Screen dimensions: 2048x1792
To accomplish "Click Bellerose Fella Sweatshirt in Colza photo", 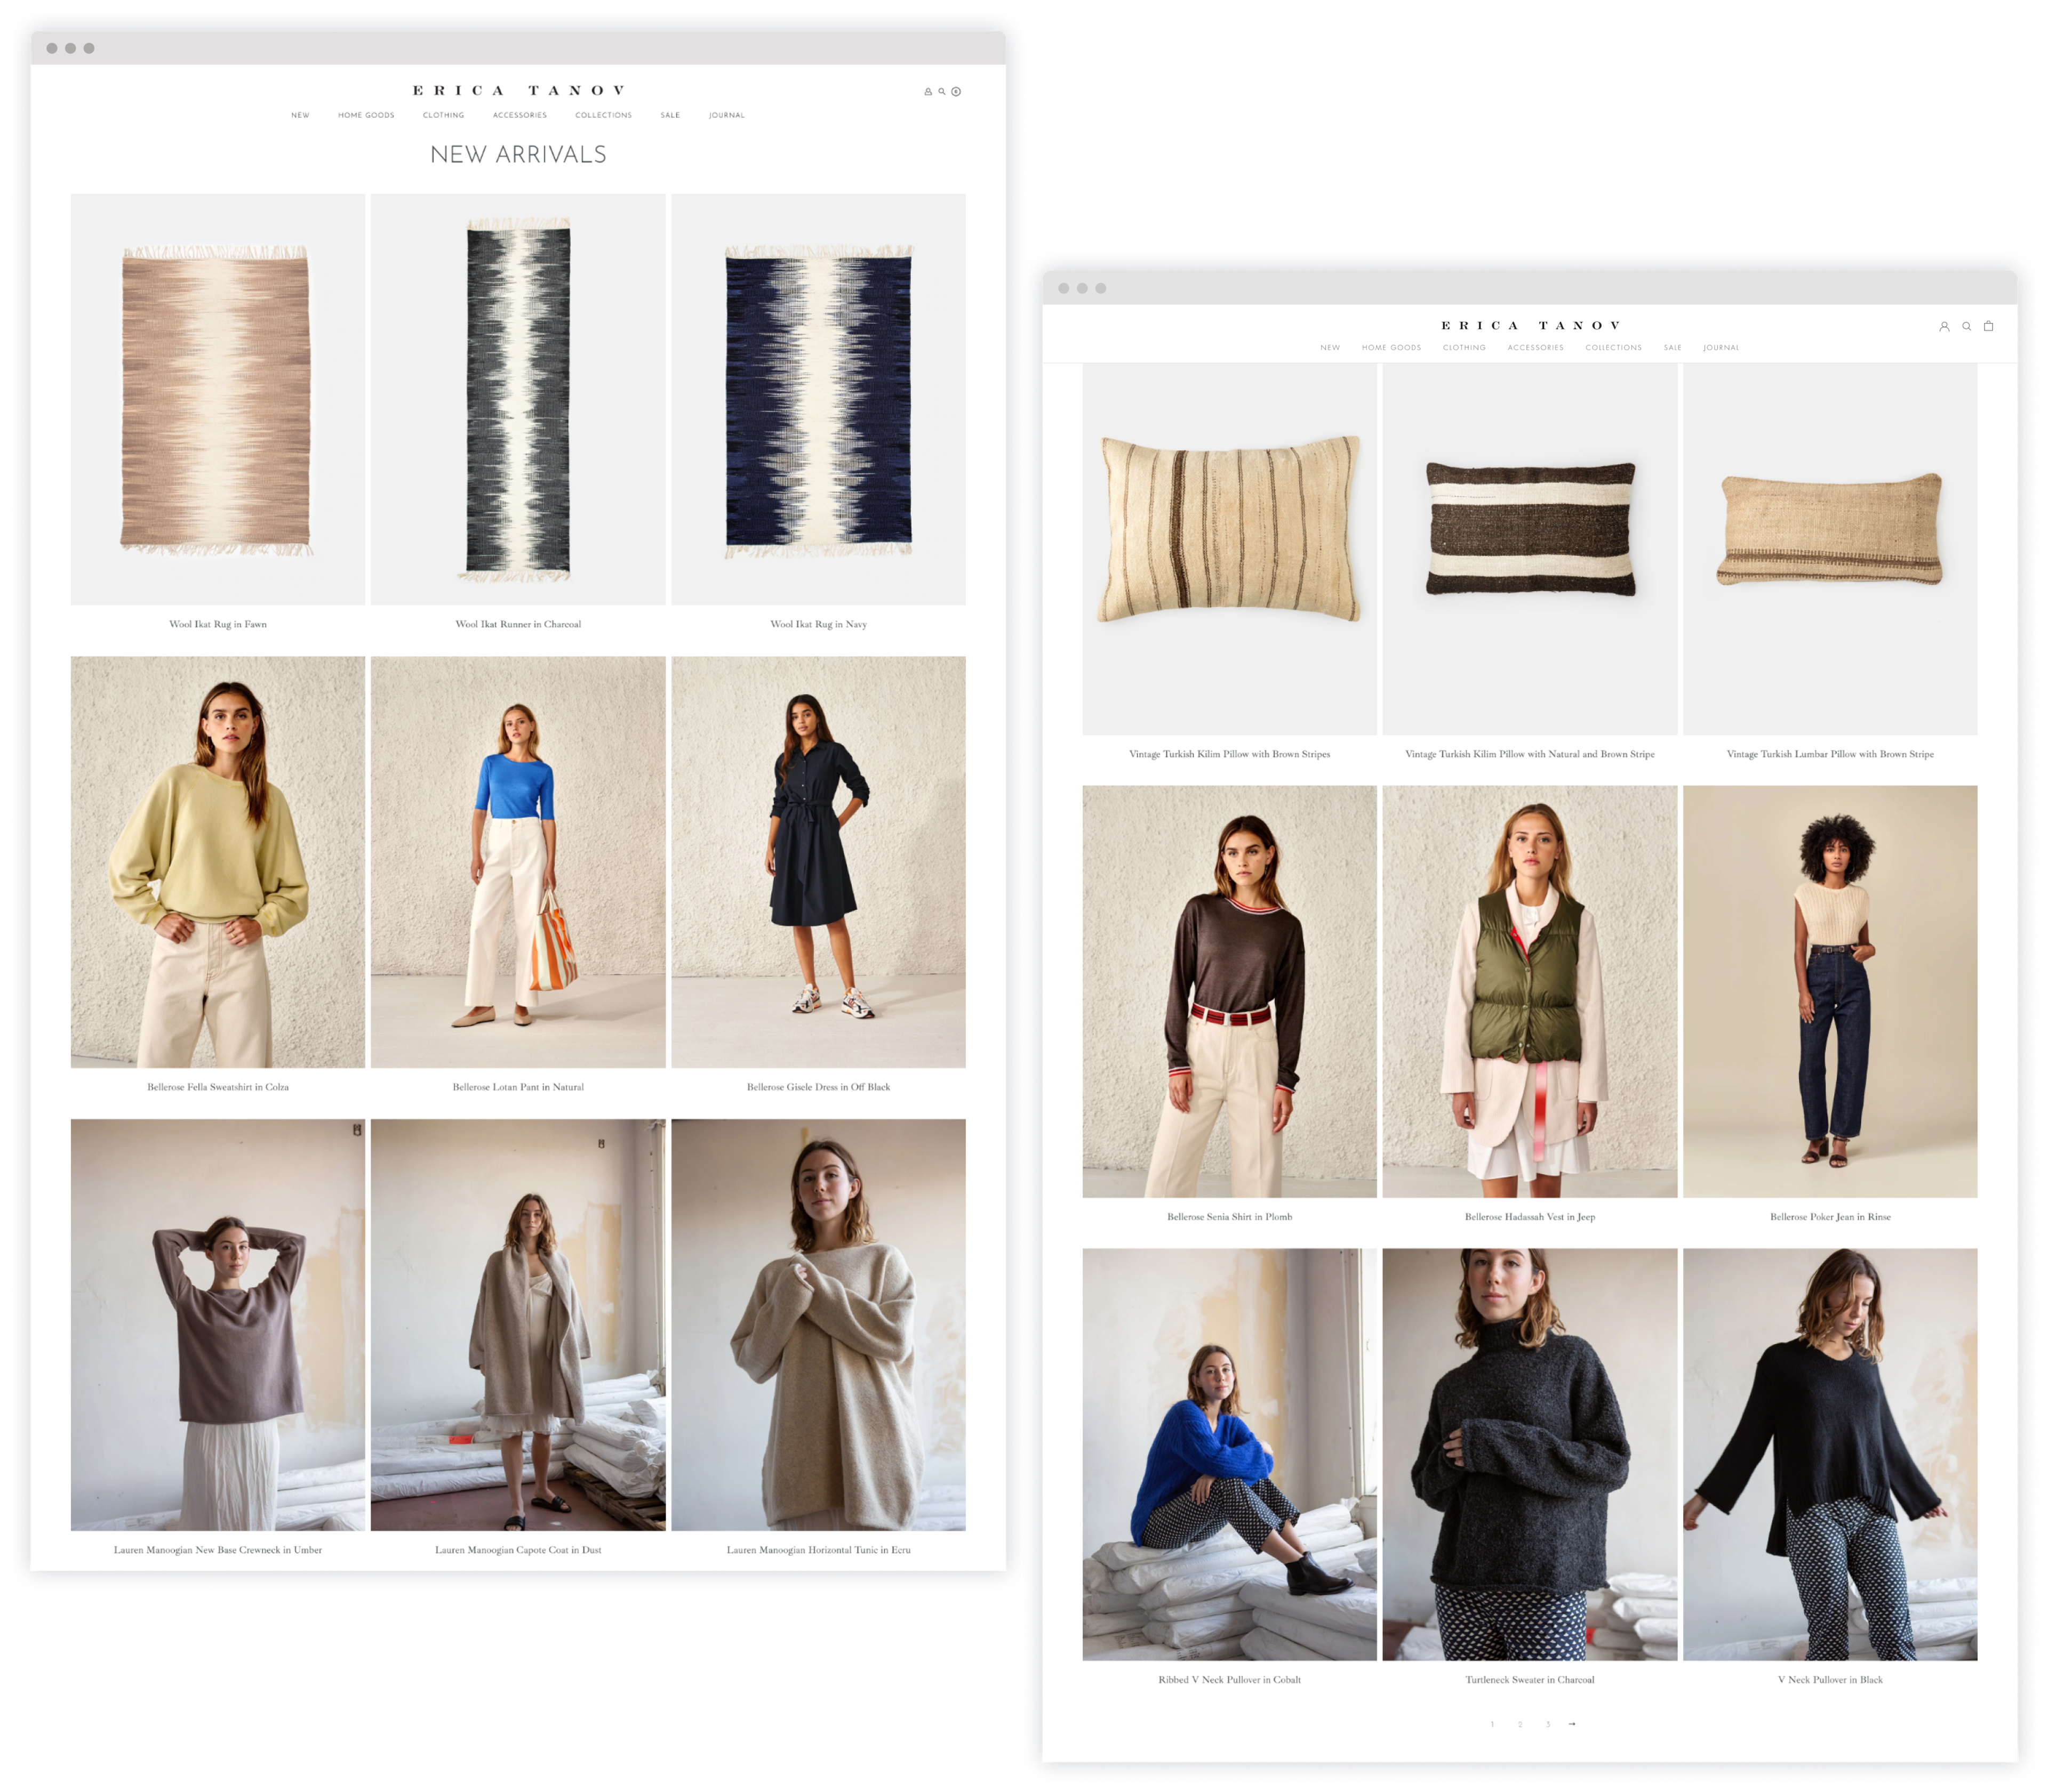I will click(x=218, y=862).
